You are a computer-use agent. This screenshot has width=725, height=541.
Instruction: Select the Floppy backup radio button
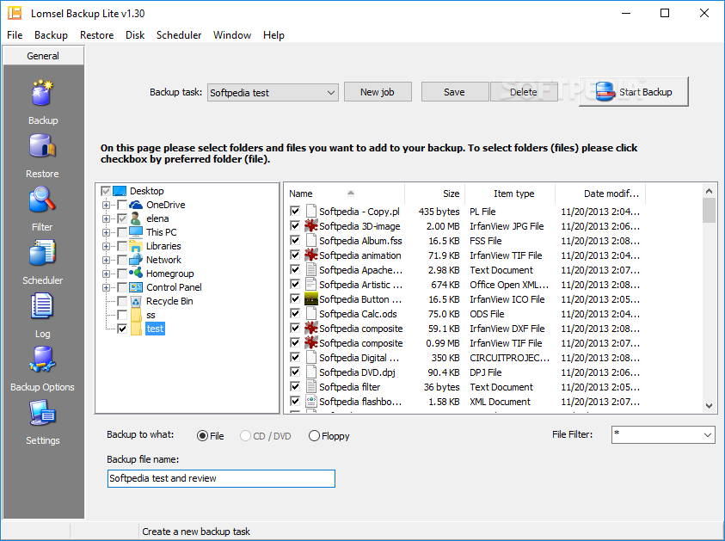314,435
